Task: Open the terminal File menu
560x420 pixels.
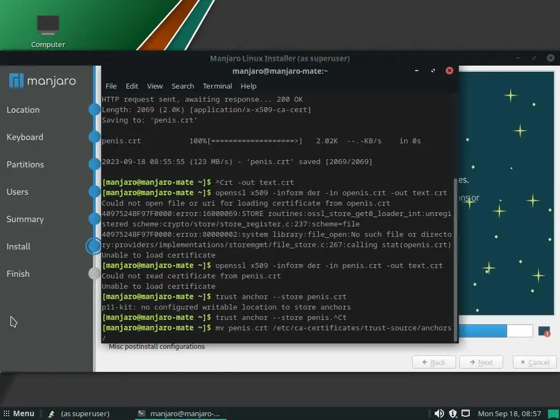Action: point(111,86)
